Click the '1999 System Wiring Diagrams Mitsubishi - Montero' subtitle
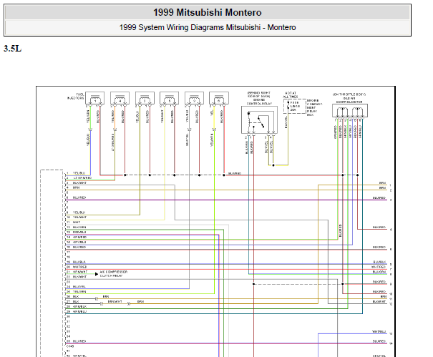The image size is (433, 357). click(x=208, y=27)
